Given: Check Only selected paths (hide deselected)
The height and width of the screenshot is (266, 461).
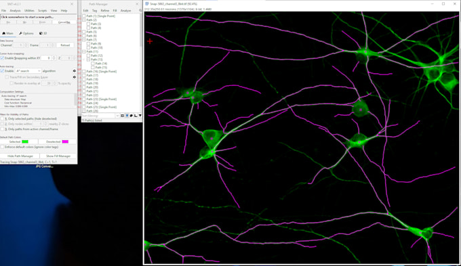Looking at the screenshot, I should click(x=2, y=118).
